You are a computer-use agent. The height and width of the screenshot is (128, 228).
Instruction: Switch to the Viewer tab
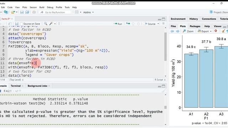click(x=218, y=26)
